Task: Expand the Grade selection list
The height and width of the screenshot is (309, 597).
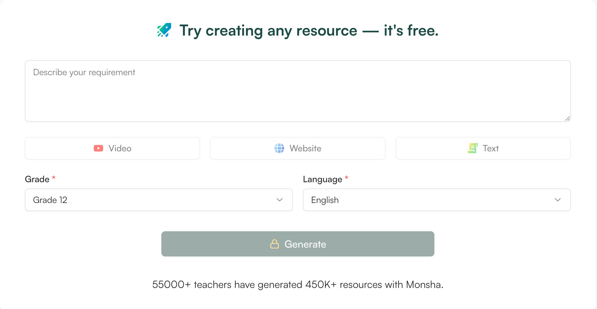Action: pyautogui.click(x=159, y=200)
